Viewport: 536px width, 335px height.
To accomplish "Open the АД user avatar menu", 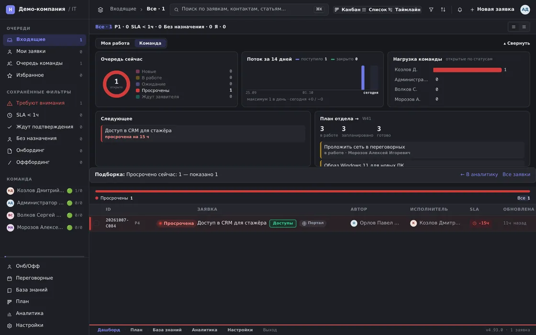I will coord(525,10).
